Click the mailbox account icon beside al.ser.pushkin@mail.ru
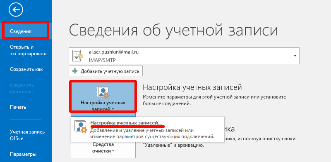This screenshot has width=331, height=162. pos(78,56)
